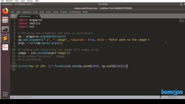Click line number 15 in gutter
Image resolution: width=185 pixels, height=104 pixels.
tap(14, 66)
